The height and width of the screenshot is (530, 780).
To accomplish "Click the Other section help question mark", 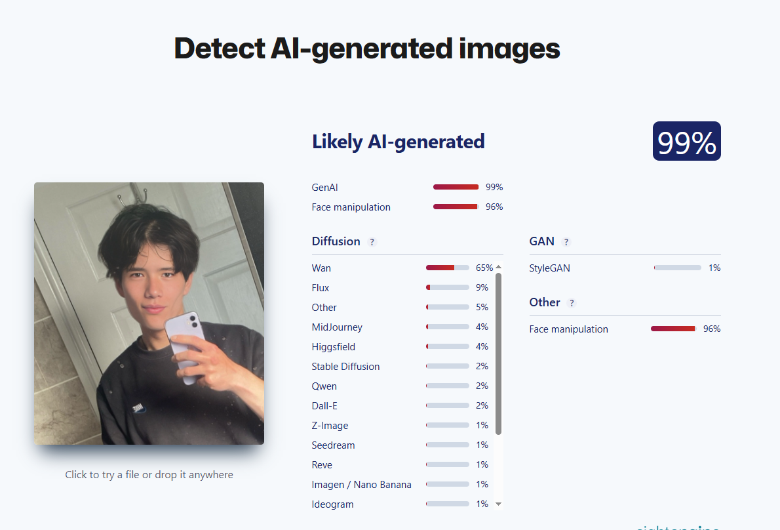I will [x=572, y=303].
